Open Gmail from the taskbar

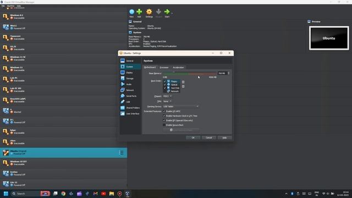point(95,194)
